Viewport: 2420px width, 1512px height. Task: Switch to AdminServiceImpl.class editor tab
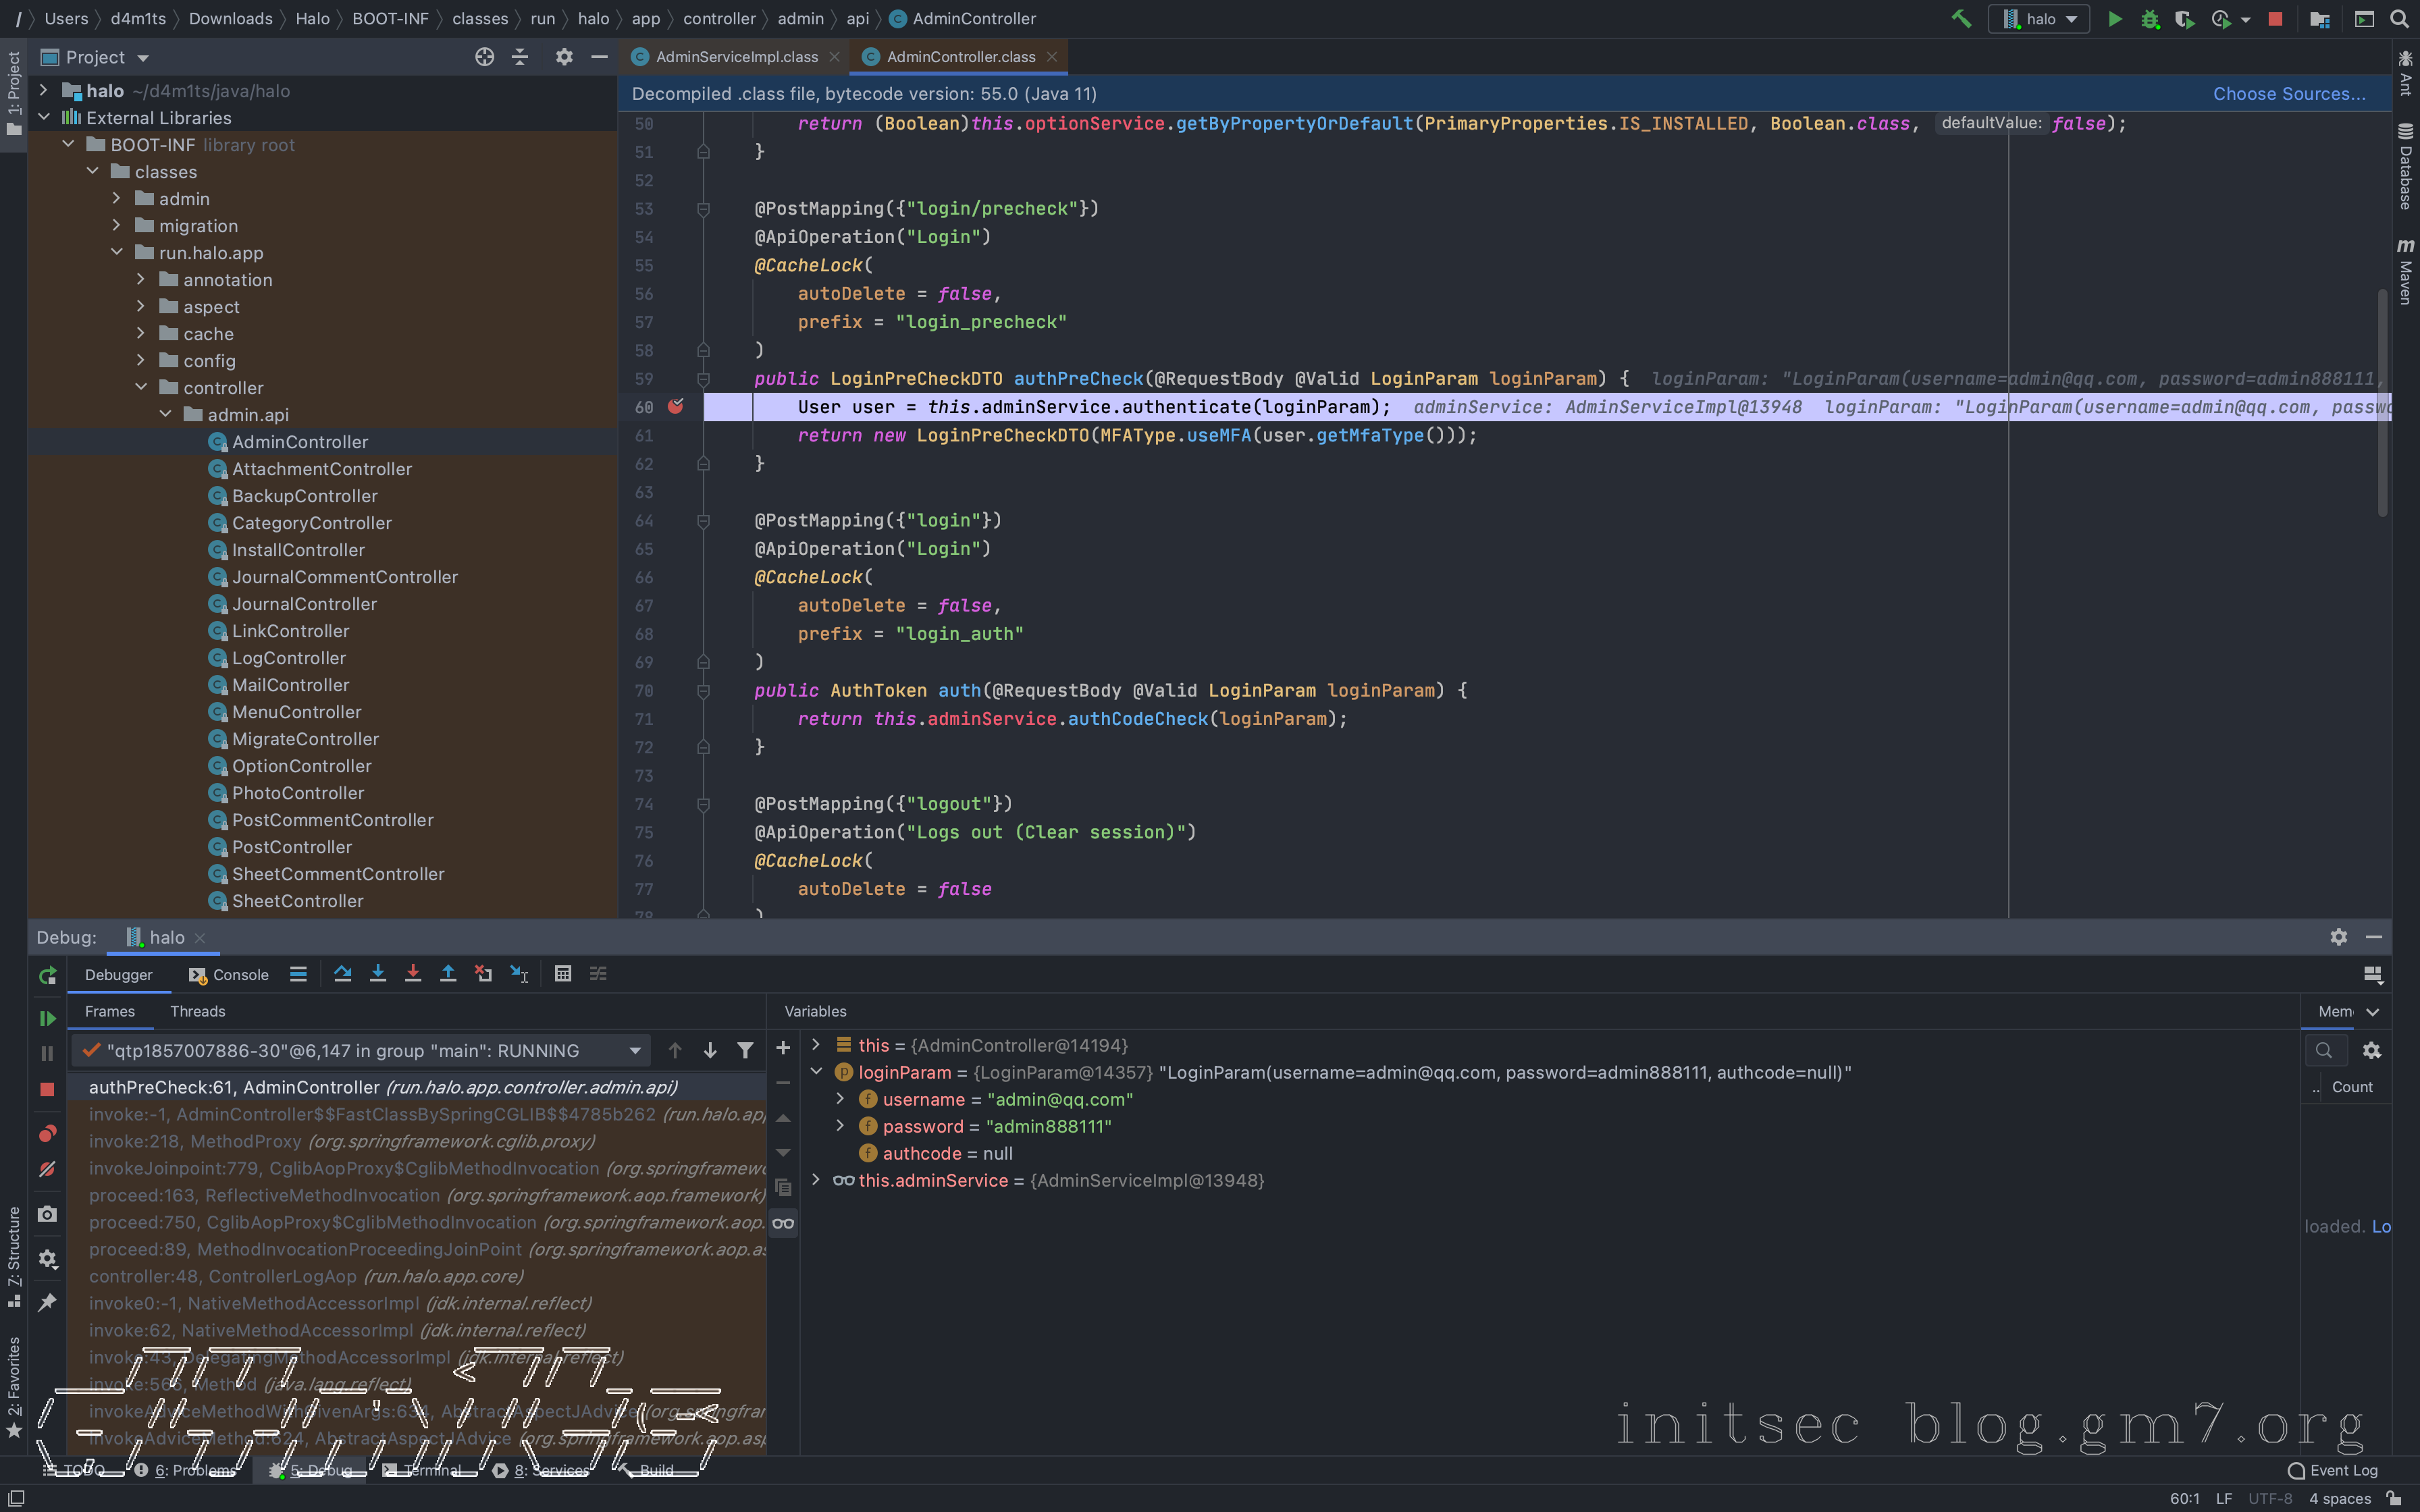pos(735,57)
